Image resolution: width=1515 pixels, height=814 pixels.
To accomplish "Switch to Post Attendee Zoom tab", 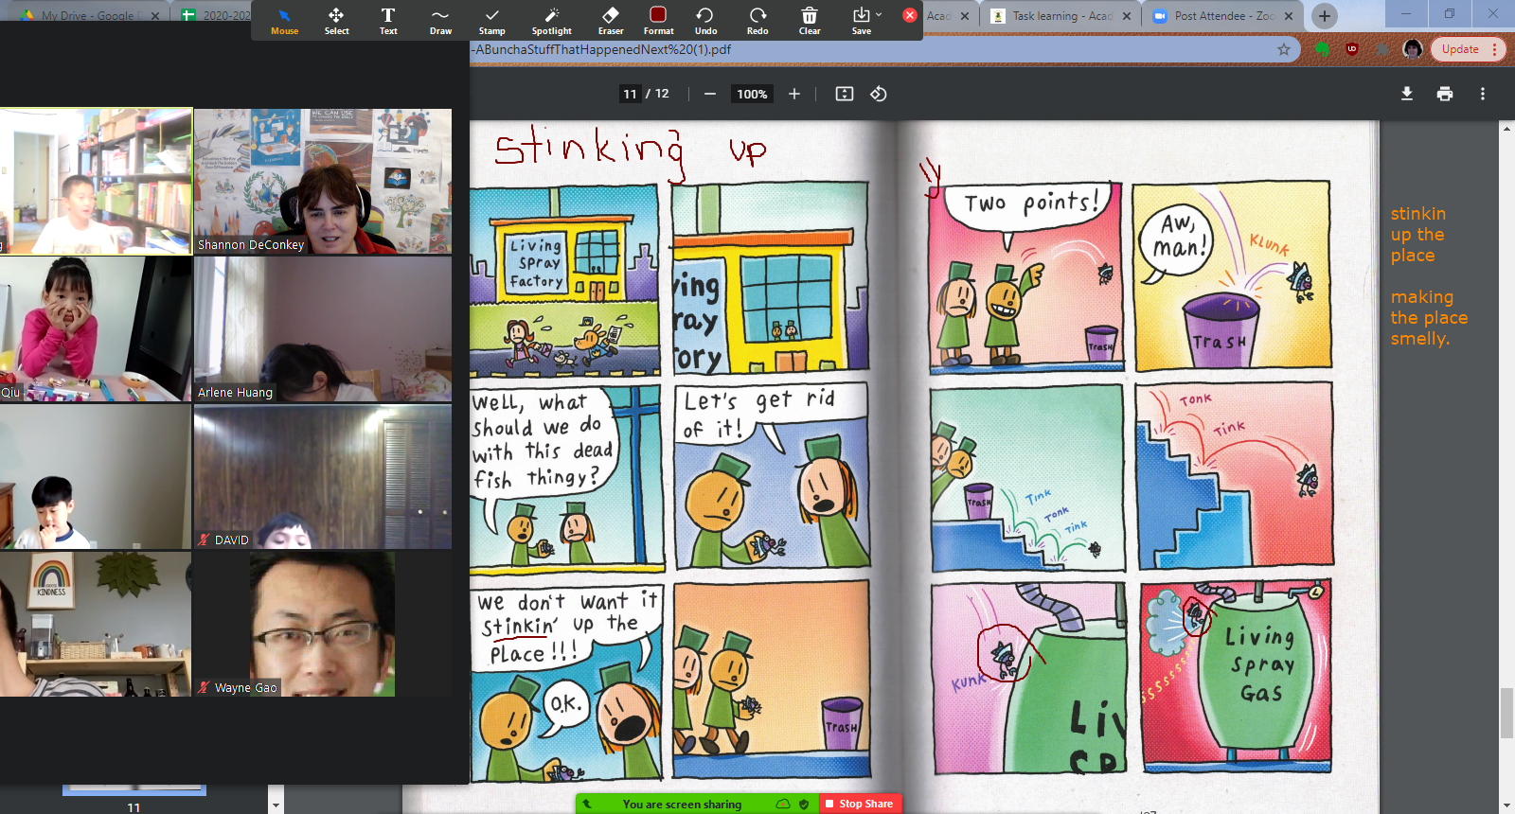I will coord(1221,15).
